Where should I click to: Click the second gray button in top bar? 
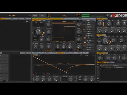click(x=42, y=16)
